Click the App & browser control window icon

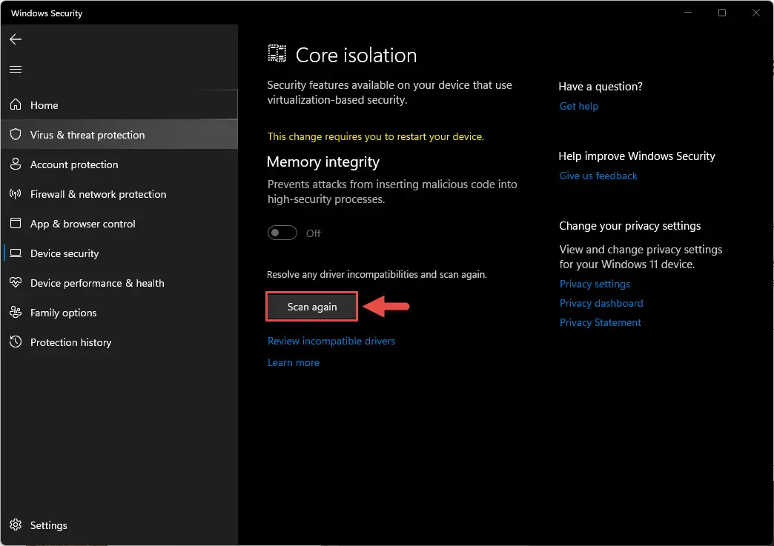16,224
